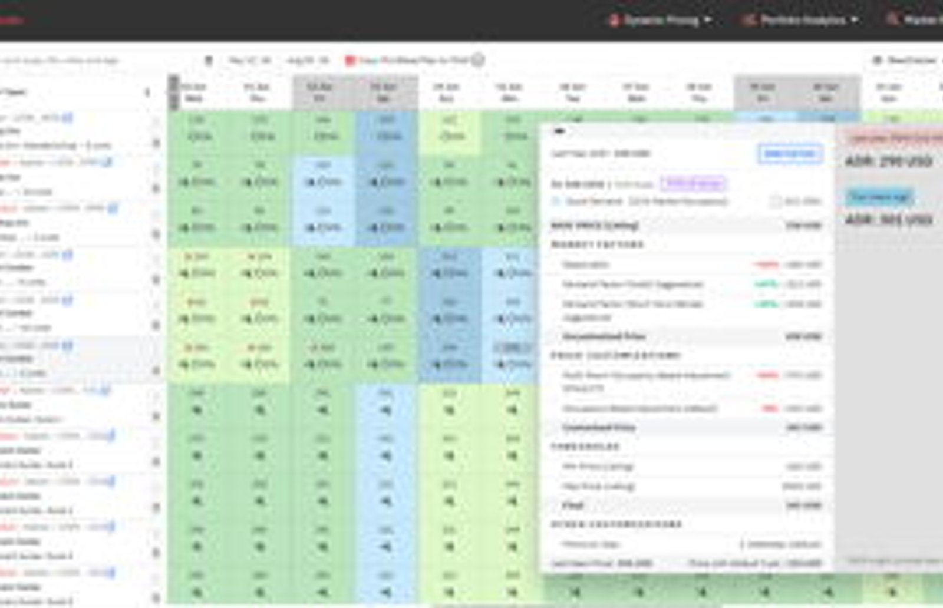Click the magnifier icon in top navigation
The width and height of the screenshot is (943, 608).
892,19
